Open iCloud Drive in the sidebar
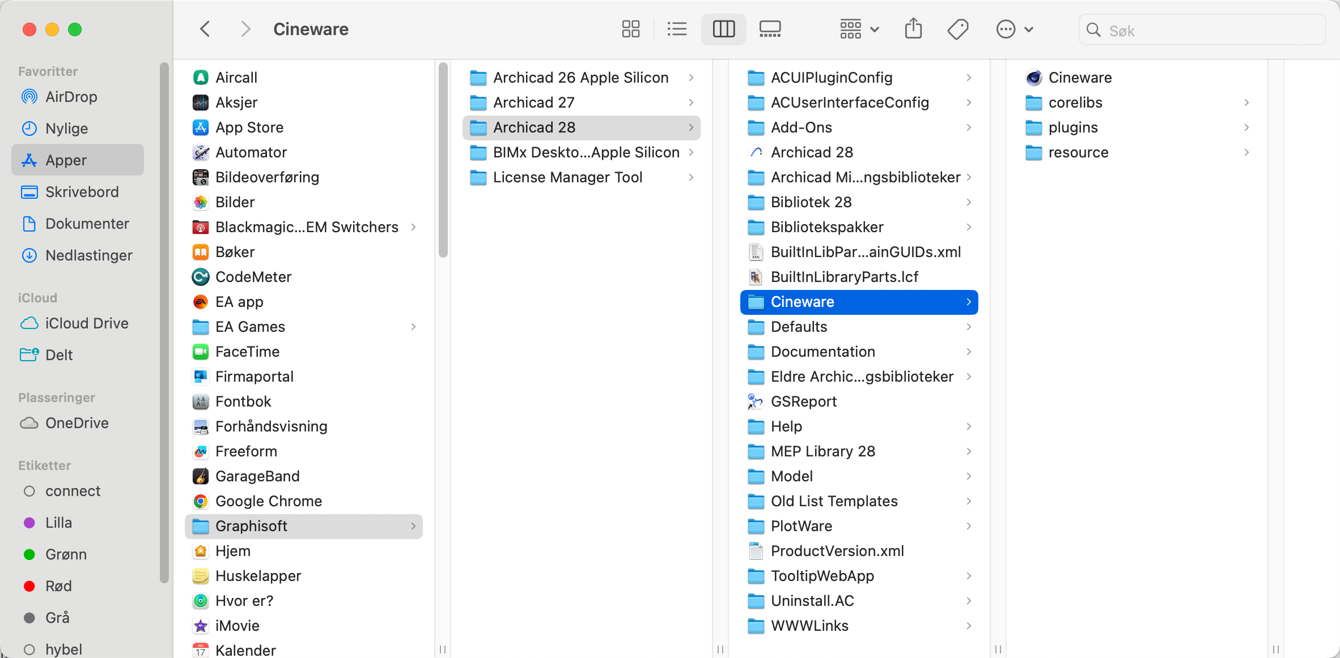 (x=78, y=323)
